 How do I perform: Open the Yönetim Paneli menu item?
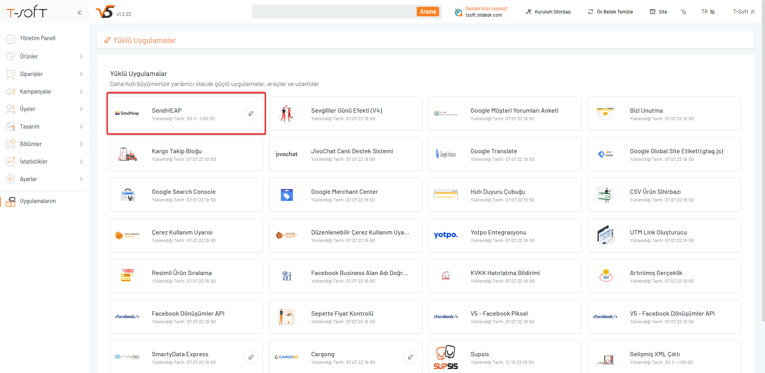pos(45,39)
